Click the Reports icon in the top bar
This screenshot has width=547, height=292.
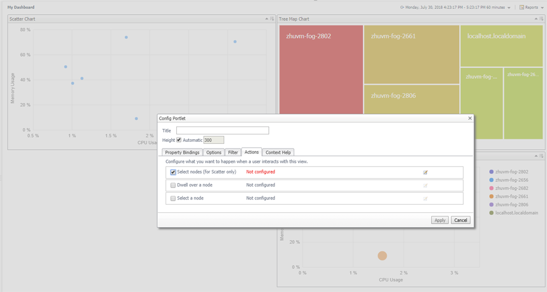pyautogui.click(x=522, y=7)
